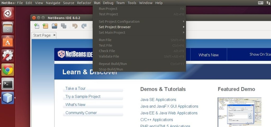Open the Window menu

(146, 3)
